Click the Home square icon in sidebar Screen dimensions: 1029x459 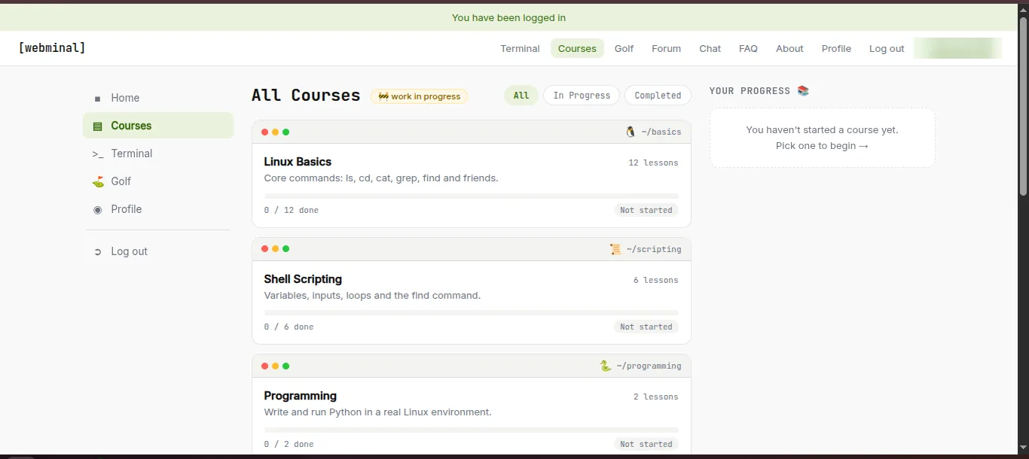pyautogui.click(x=97, y=99)
